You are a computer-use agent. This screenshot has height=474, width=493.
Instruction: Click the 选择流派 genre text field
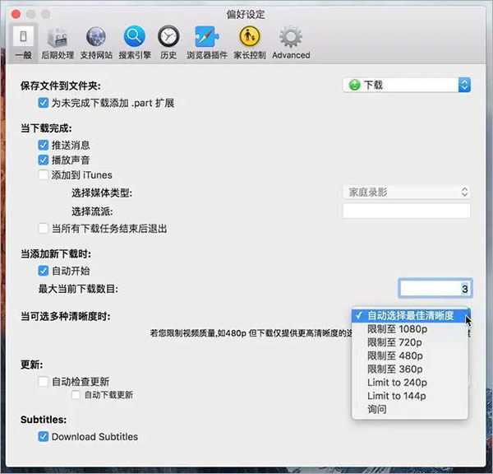[x=406, y=211]
